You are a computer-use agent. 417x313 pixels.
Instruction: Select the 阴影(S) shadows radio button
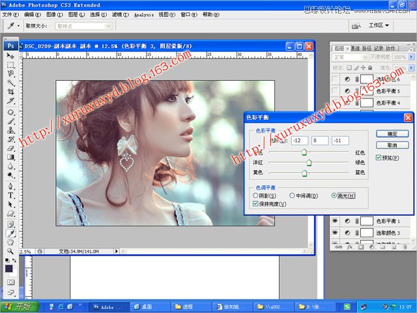click(x=256, y=196)
